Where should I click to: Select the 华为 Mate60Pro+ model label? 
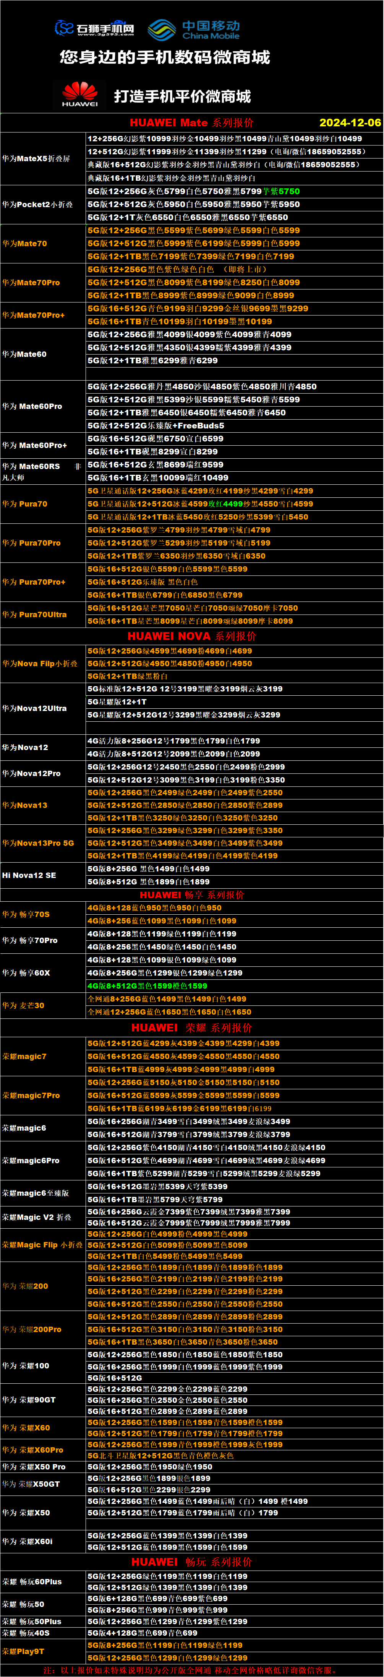[34, 445]
